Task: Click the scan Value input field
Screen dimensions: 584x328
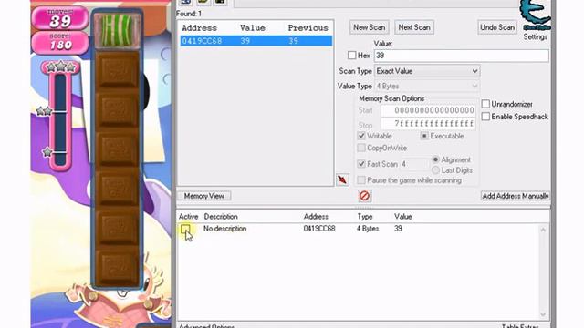Action: [x=462, y=56]
